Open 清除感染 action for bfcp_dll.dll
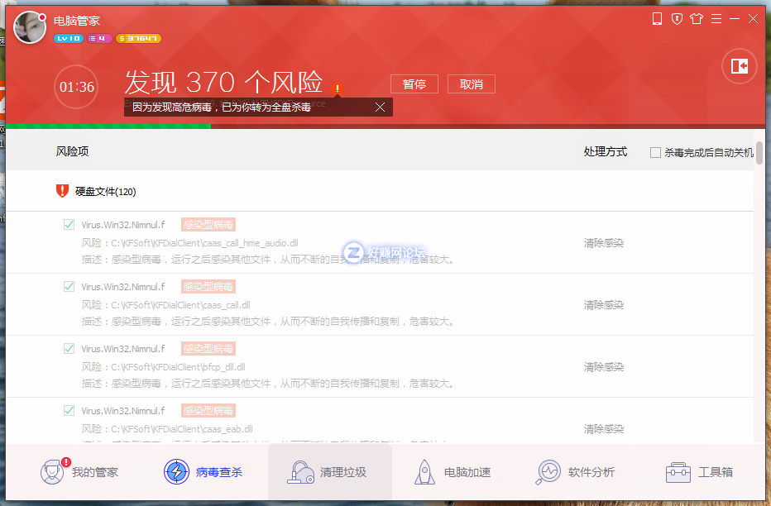The width and height of the screenshot is (771, 506). click(x=603, y=366)
